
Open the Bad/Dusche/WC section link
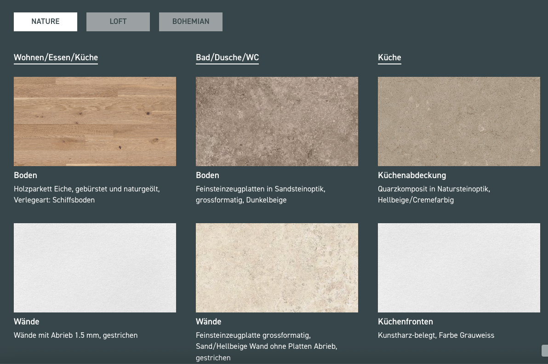click(227, 57)
